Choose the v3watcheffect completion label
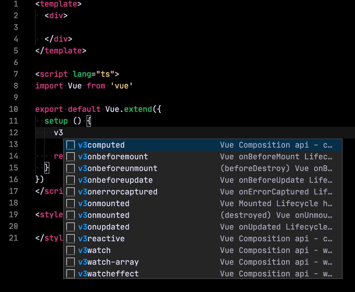This screenshot has width=355, height=292. tap(109, 274)
